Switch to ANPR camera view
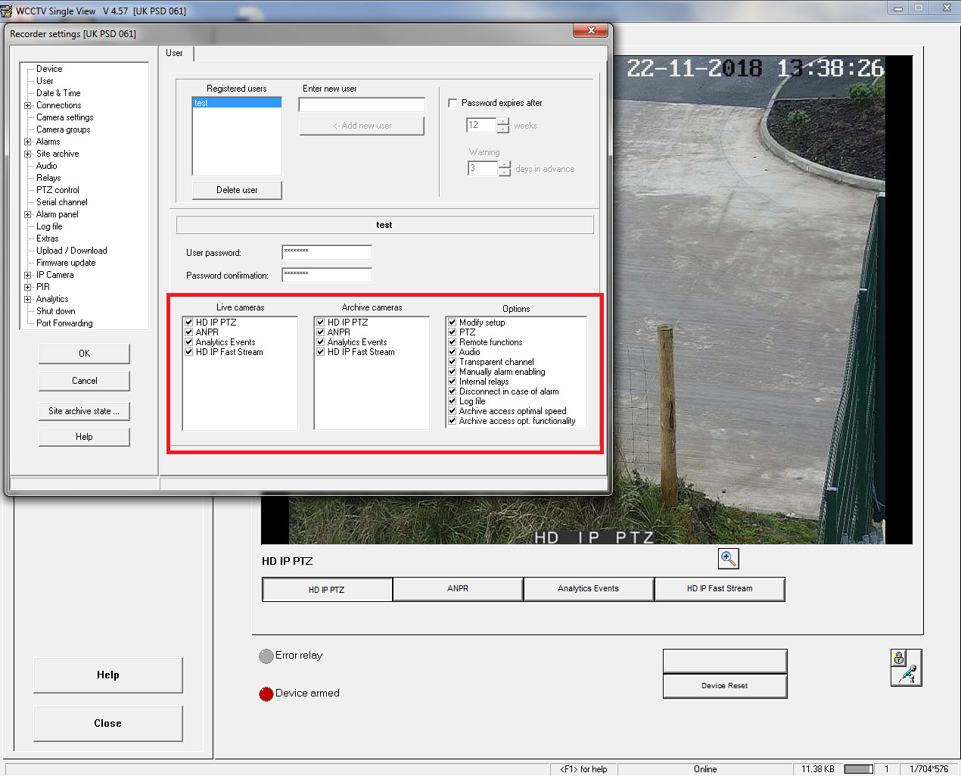The width and height of the screenshot is (961, 776). coord(458,589)
